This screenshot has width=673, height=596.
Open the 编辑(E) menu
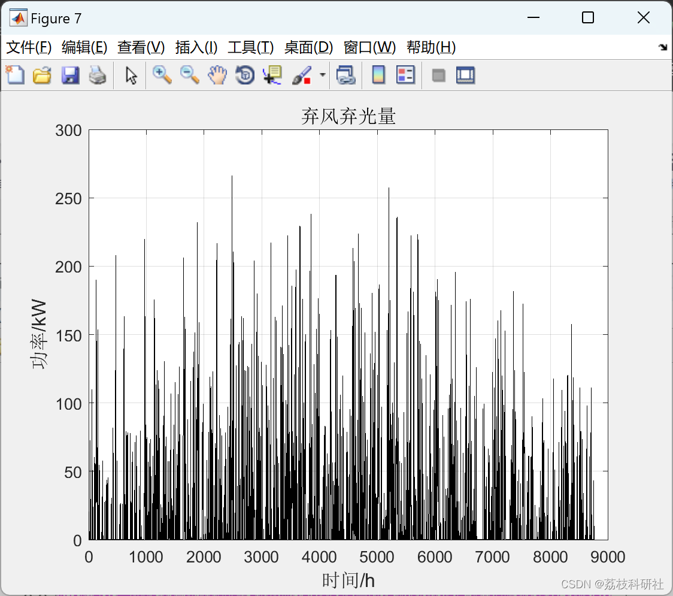click(84, 47)
